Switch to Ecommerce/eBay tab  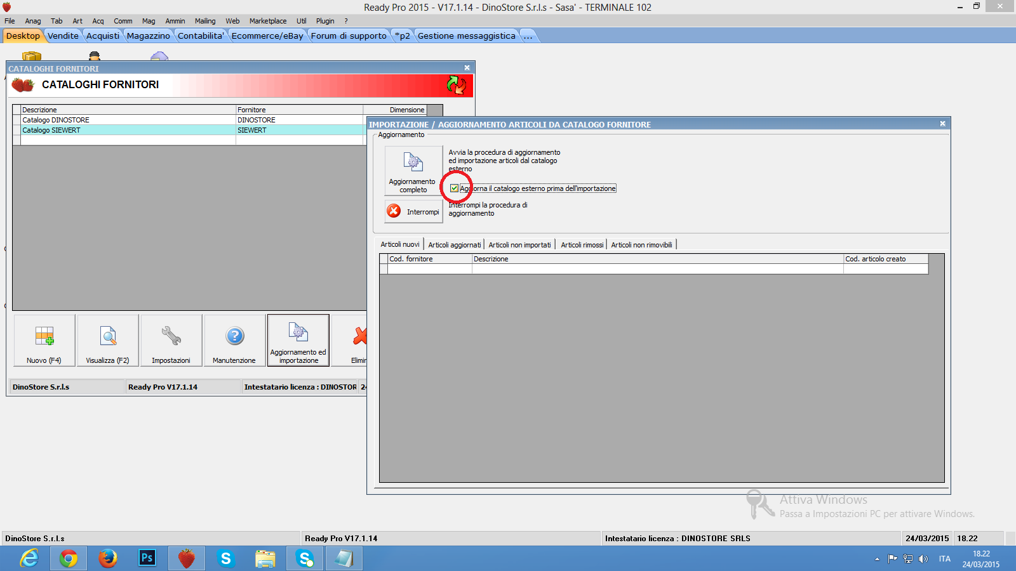tap(267, 36)
